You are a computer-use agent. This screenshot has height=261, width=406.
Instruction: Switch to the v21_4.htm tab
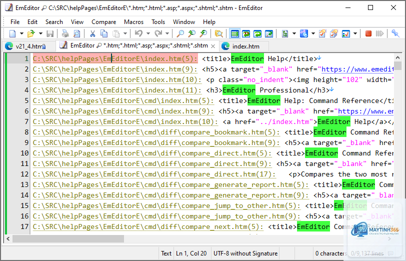click(28, 46)
